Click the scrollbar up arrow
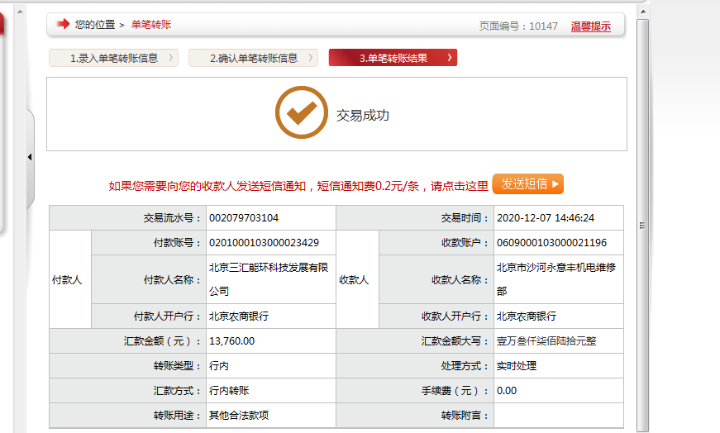The width and height of the screenshot is (720, 433). (642, 11)
